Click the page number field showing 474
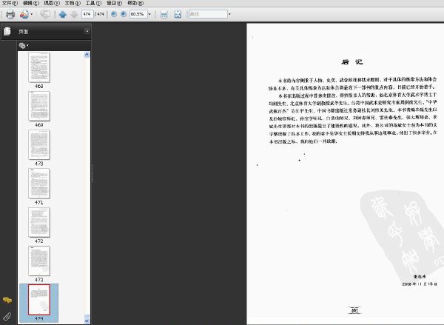The height and width of the screenshot is (325, 444). coord(87,14)
